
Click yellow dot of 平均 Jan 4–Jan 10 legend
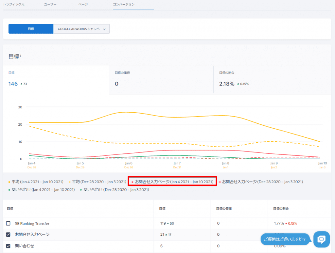pyautogui.click(x=9, y=182)
